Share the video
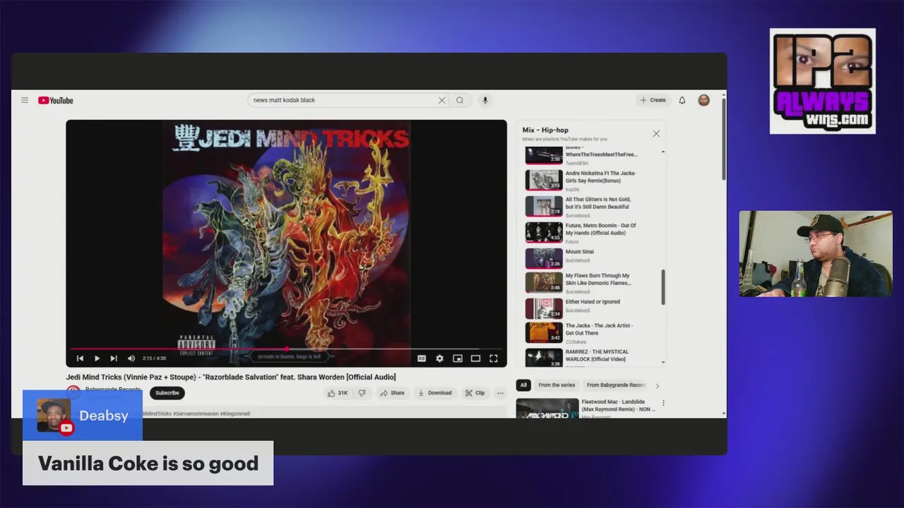This screenshot has width=904, height=508. [x=392, y=393]
